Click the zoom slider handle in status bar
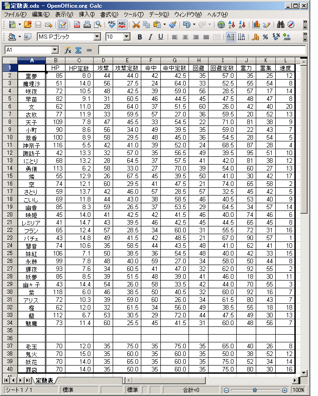This screenshot has width=318, height=396. point(255,390)
